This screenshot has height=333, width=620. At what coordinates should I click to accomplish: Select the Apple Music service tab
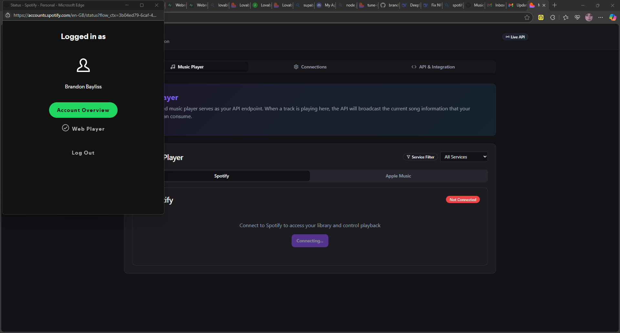(x=398, y=176)
